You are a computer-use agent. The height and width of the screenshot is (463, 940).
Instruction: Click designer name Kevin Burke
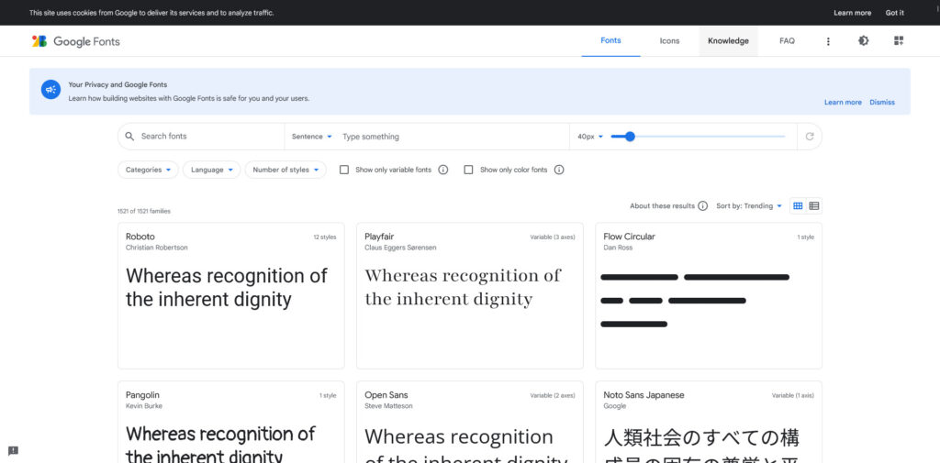coord(144,406)
